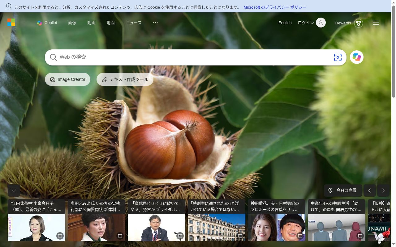The image size is (396, 247).
Task: Show next background image arrow
Action: [383, 190]
